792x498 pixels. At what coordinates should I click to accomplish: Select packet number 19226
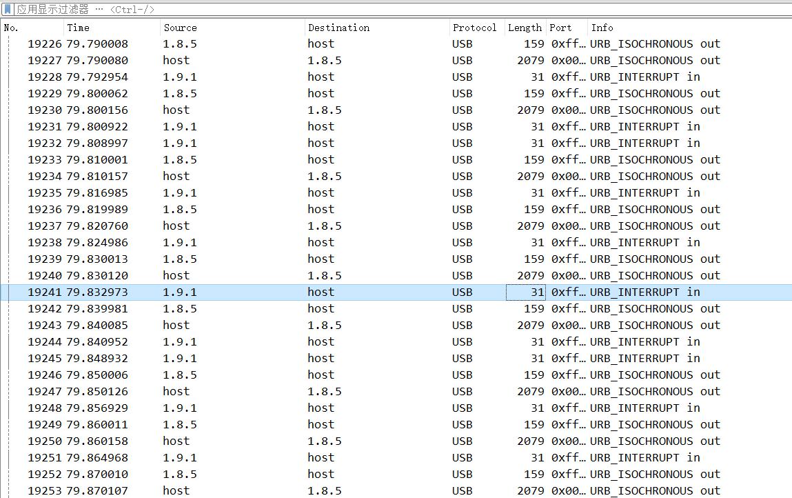[396, 44]
